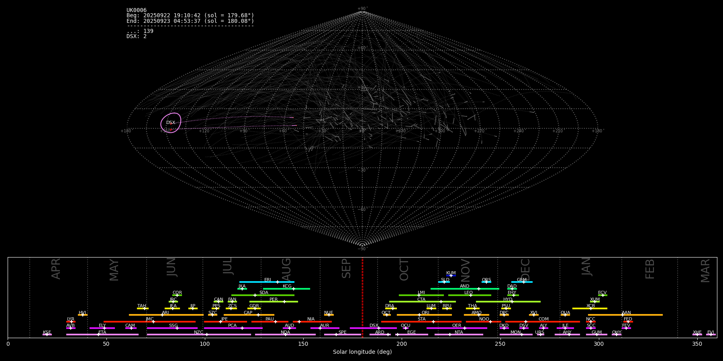Viewport: 723px width, 361px height.
Task: Select the "Beg: 20250922 19:10:42" line
Action: 190,16
